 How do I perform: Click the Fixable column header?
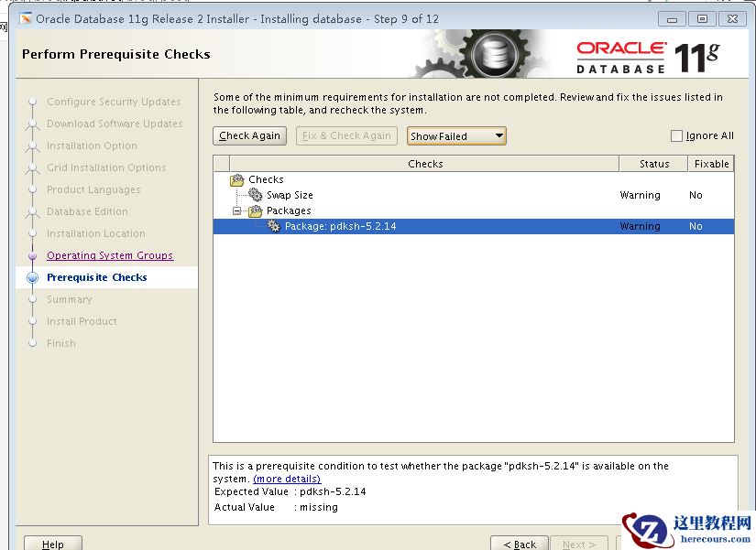point(711,164)
